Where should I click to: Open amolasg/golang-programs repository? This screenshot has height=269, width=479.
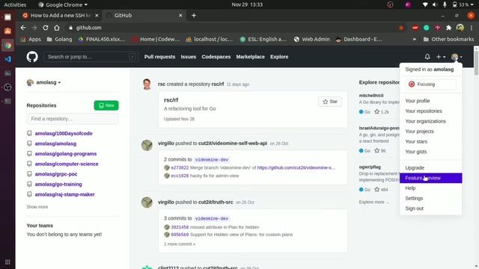pos(66,154)
